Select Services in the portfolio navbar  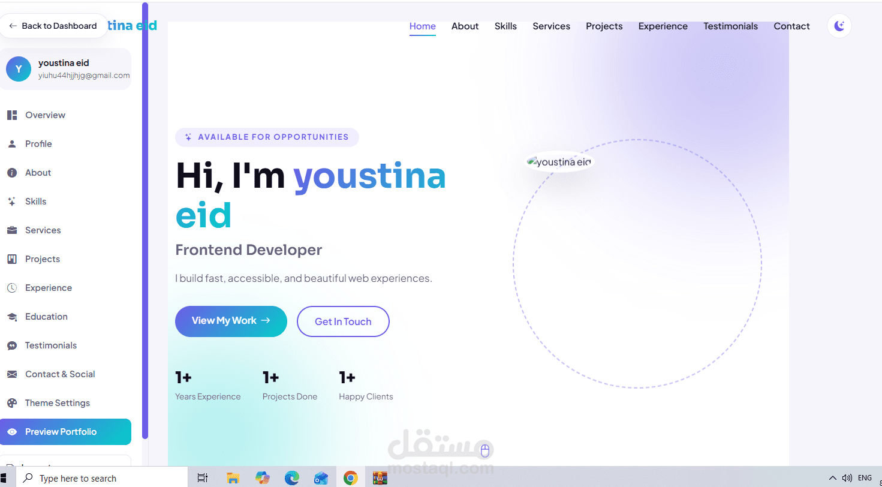click(552, 26)
